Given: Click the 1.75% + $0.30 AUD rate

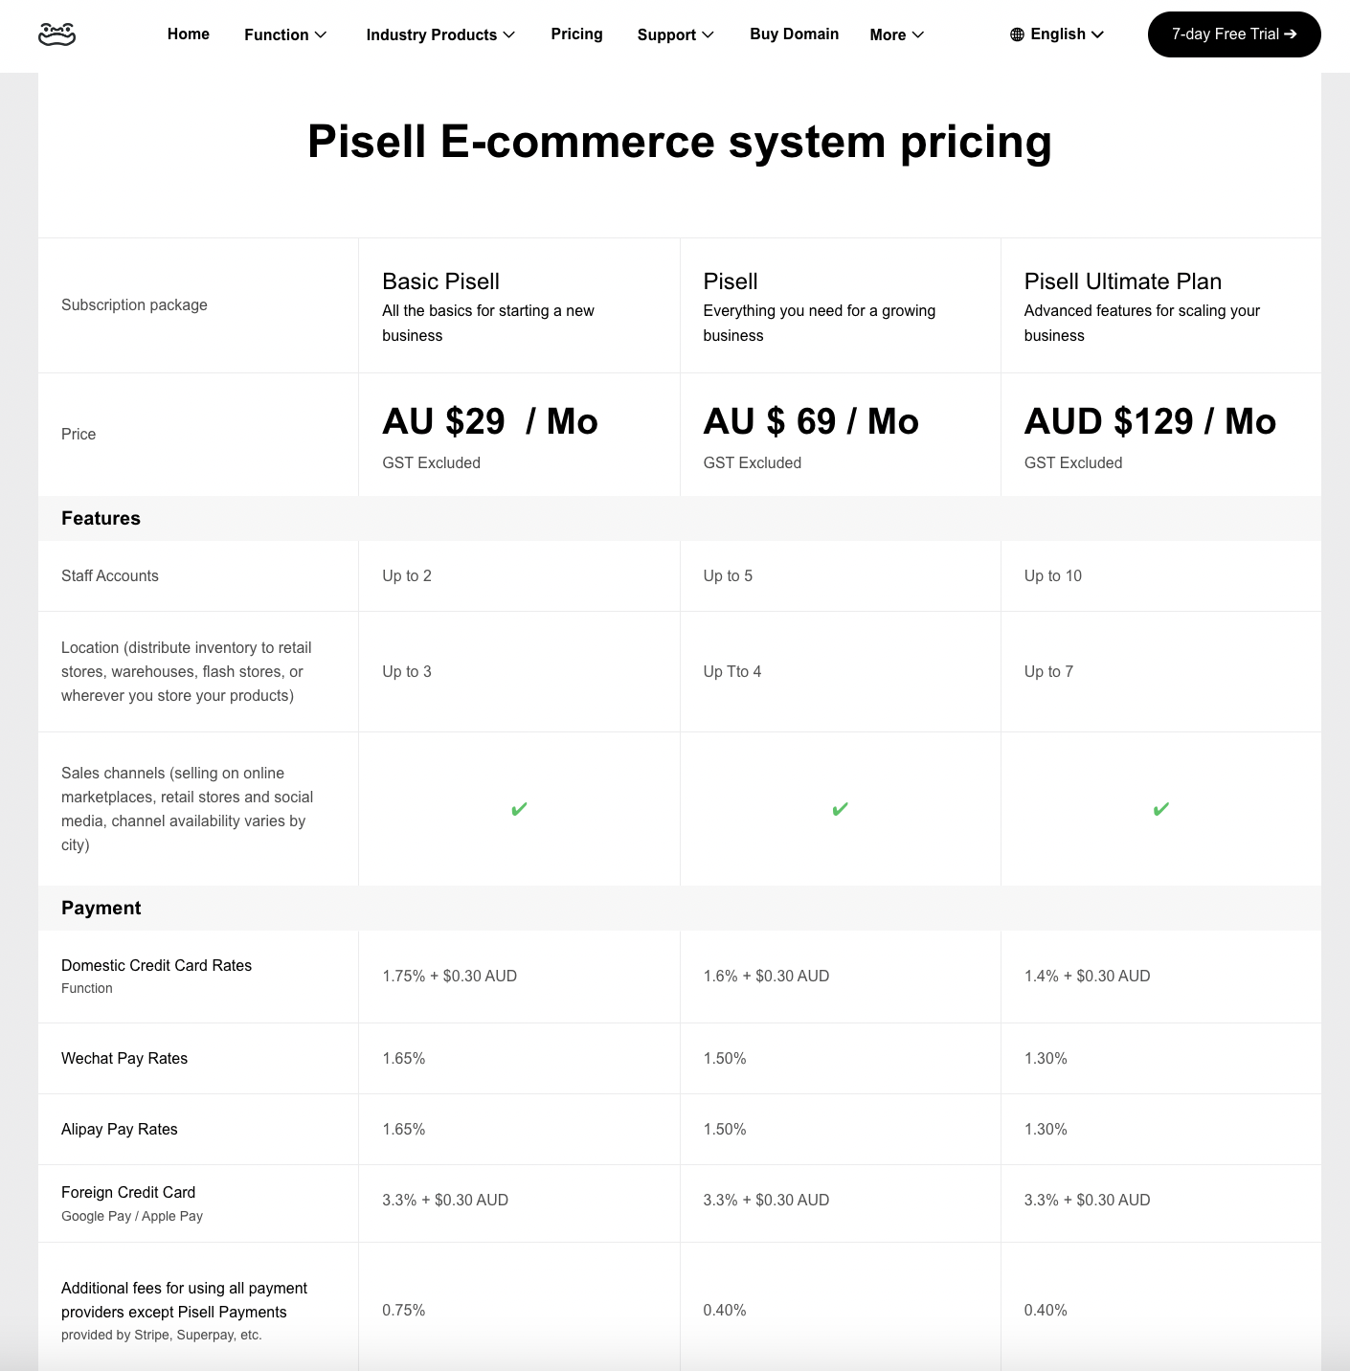Looking at the screenshot, I should point(449,976).
